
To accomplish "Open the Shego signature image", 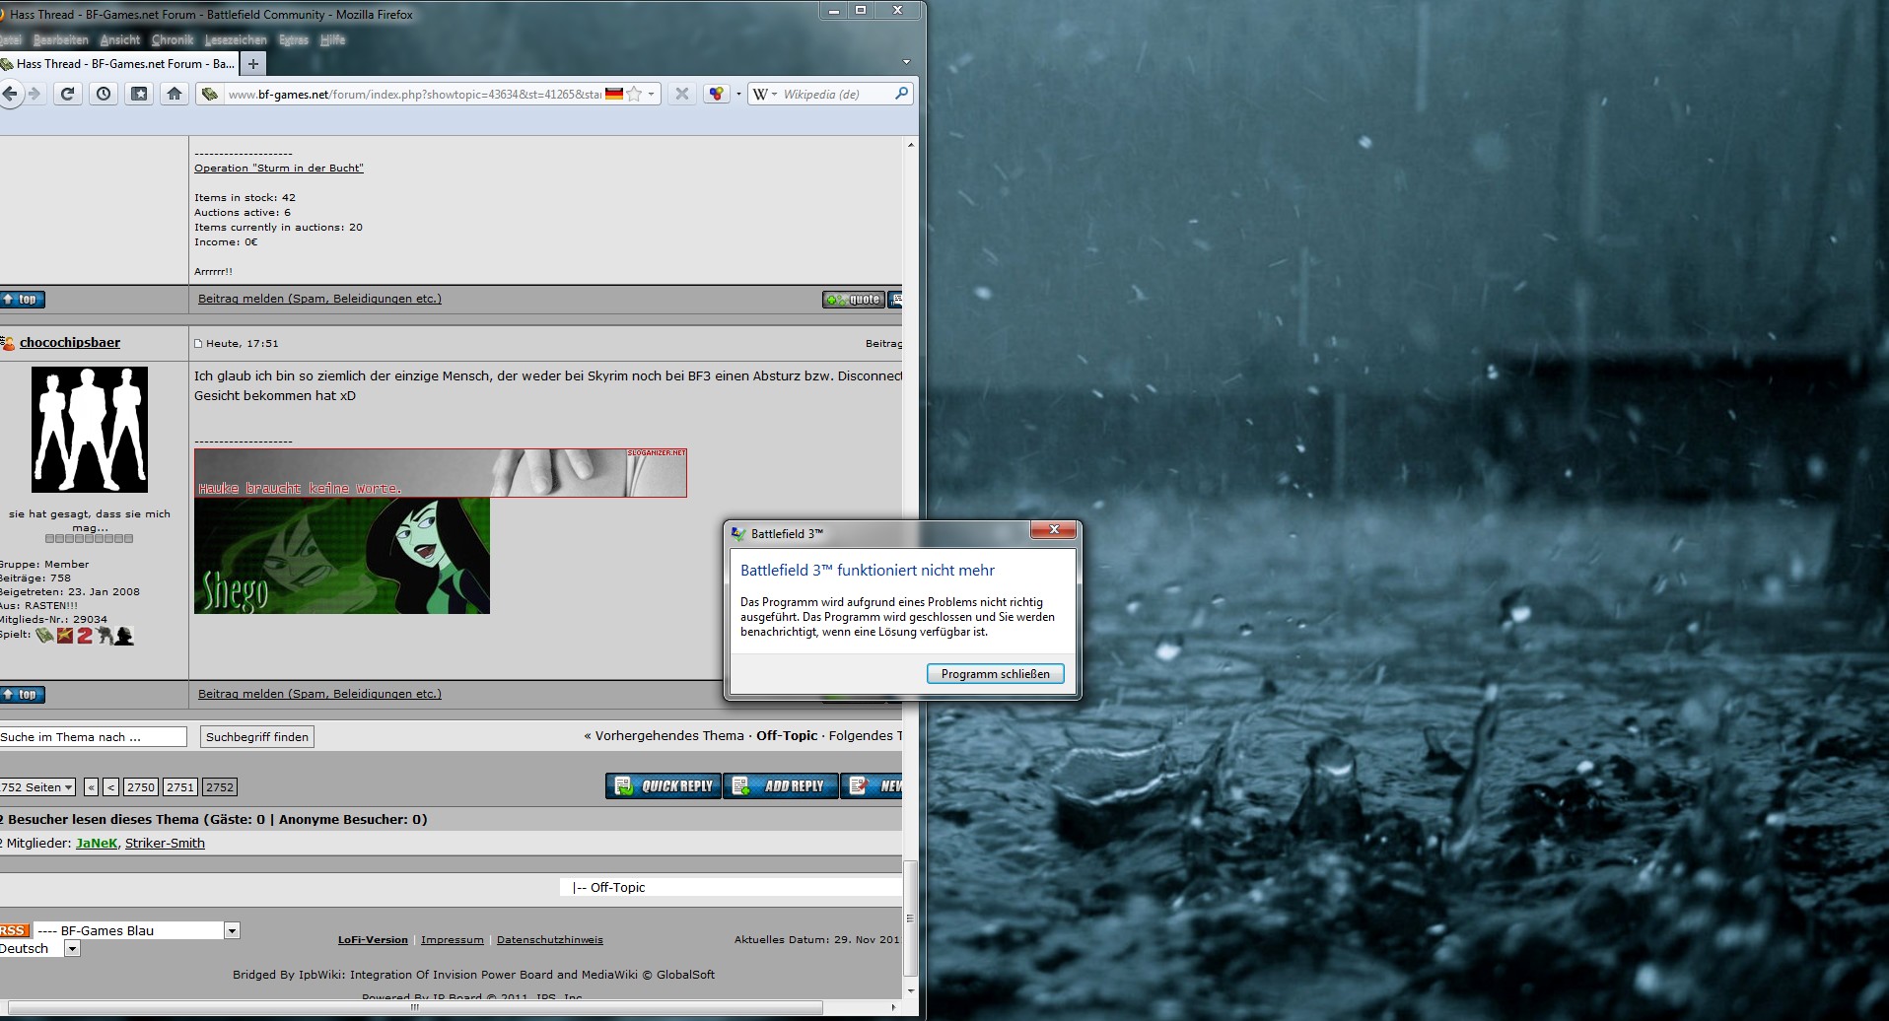I will point(342,556).
